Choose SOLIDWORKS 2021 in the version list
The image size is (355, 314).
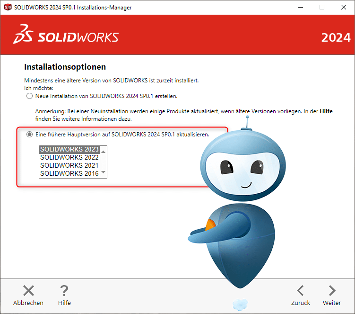coord(69,165)
